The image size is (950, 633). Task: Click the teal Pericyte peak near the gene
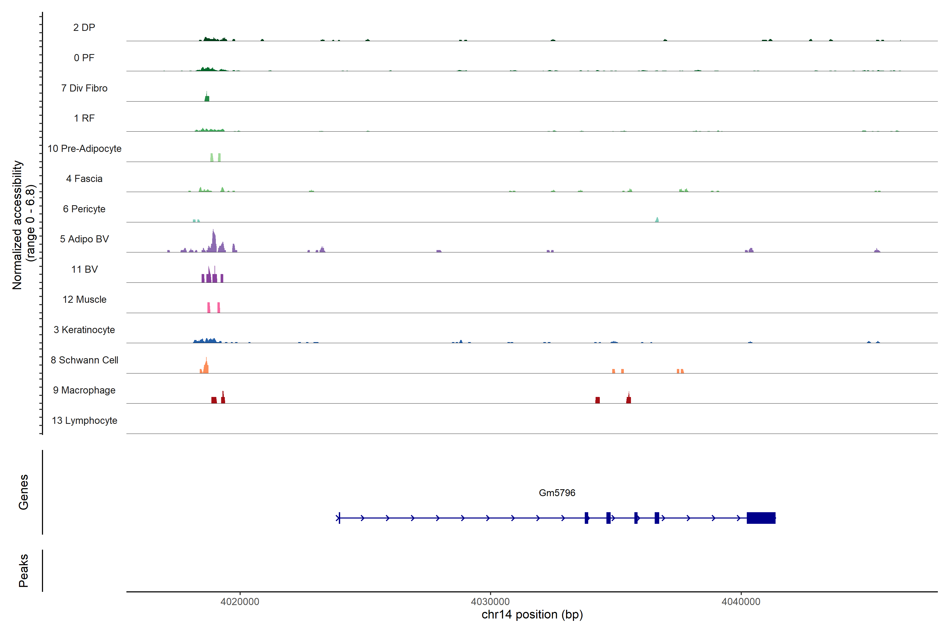tap(657, 220)
